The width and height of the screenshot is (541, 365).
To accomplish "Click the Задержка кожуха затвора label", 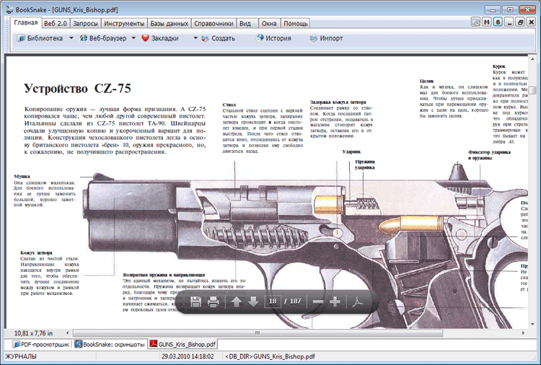I will point(338,102).
